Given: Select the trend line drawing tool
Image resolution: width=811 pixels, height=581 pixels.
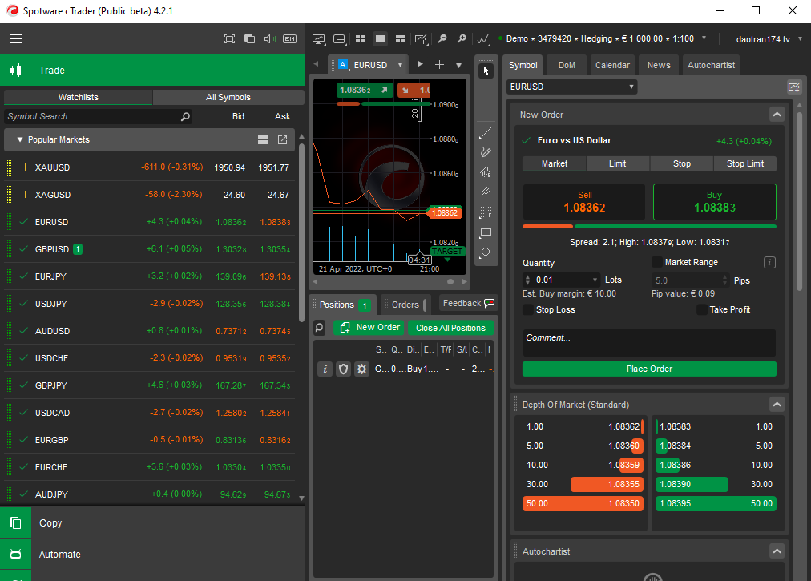Looking at the screenshot, I should [486, 132].
